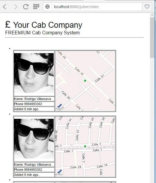Click the second Rodrigo Villanueva photo
Viewport: 156px width, 183px height.
[x=34, y=139]
